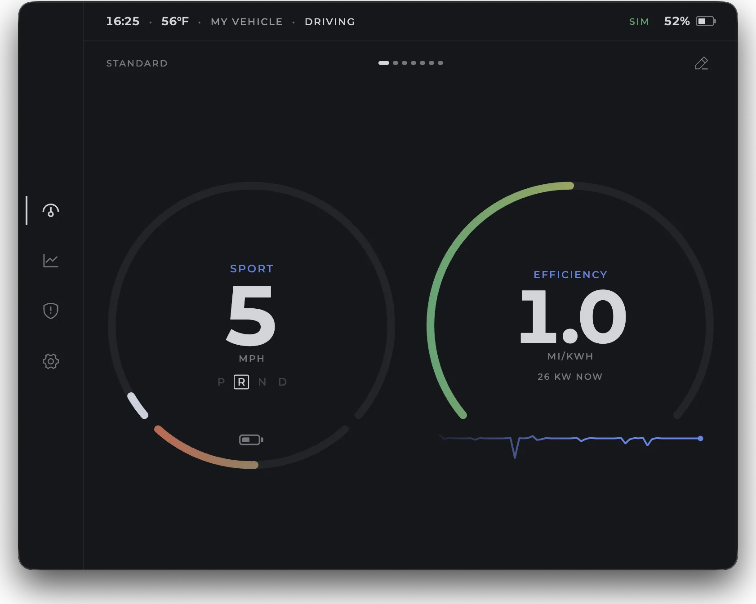Viewport: 756px width, 604px height.
Task: Click the 56°F temperature reading
Action: coord(175,21)
